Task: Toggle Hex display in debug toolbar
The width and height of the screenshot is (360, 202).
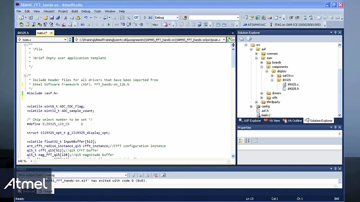Action: point(155,25)
